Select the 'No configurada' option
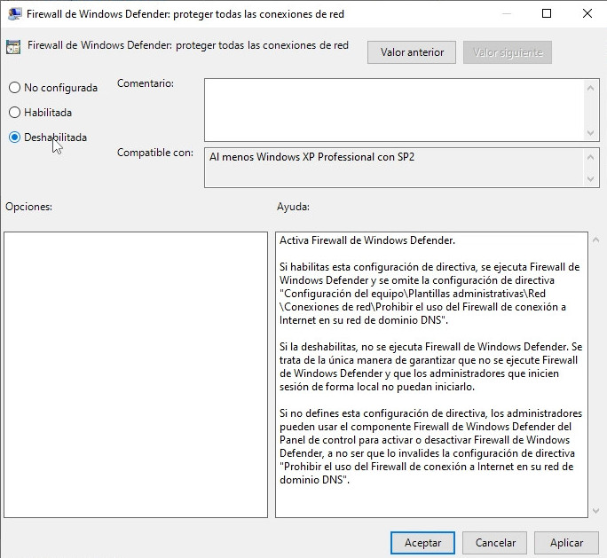 14,88
